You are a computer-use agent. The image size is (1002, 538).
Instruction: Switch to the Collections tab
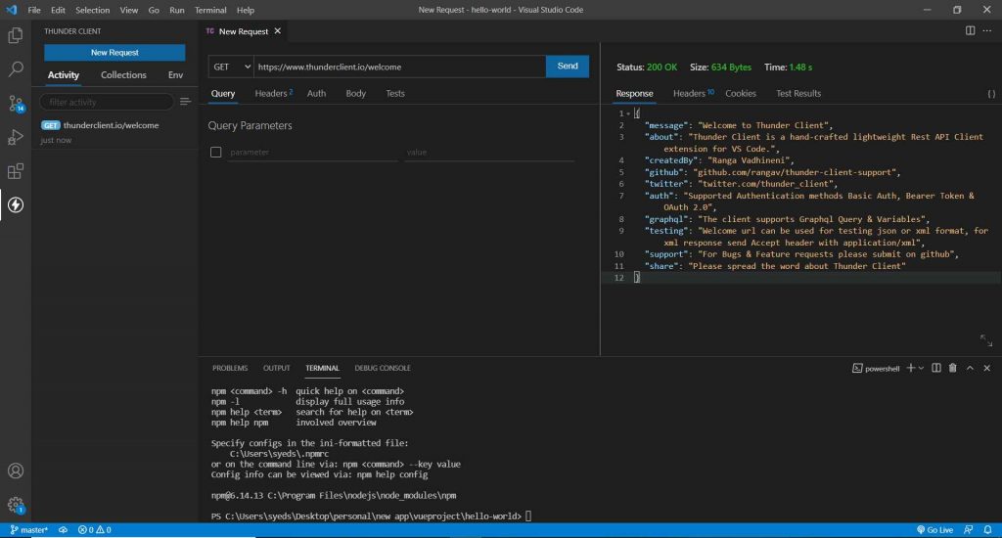tap(123, 74)
